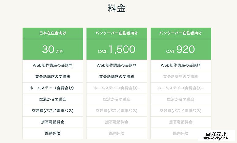237x143 pixels.
Task: Click the 料金 page heading
Action: coord(117,9)
